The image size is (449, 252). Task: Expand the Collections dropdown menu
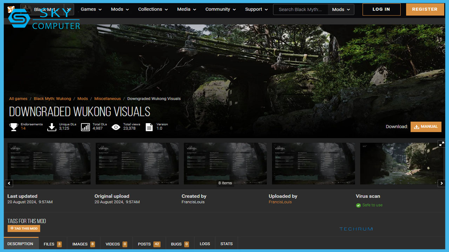153,9
